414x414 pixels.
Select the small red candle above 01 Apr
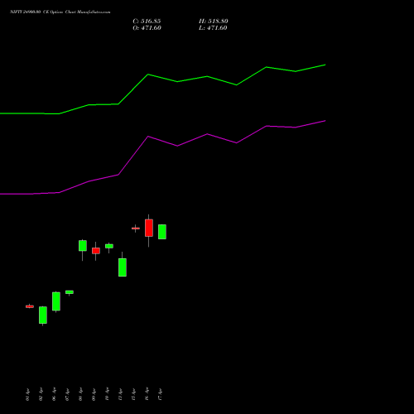pyautogui.click(x=30, y=306)
